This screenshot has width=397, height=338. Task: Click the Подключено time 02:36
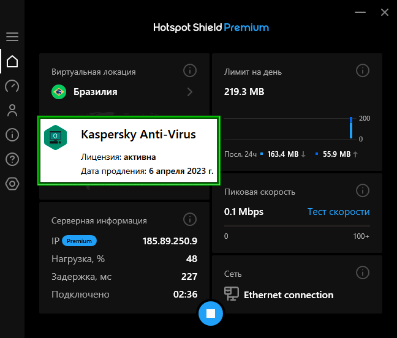186,295
